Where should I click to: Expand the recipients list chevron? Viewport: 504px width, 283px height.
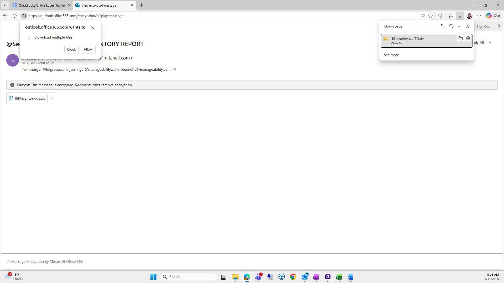coord(175,69)
